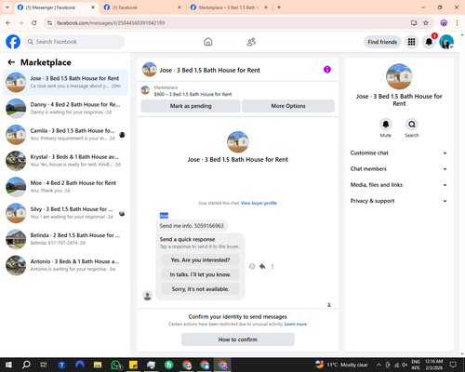The height and width of the screenshot is (372, 465).
Task: Open Danny 4 Bed 2 Bath conversation
Action: pos(65,108)
